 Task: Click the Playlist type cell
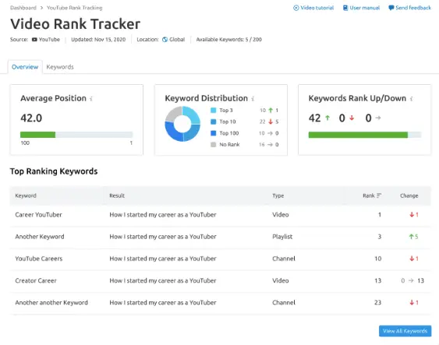tap(282, 237)
